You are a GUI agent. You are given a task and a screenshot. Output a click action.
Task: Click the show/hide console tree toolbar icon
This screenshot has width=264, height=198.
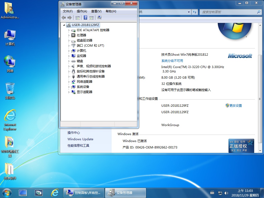77,18
